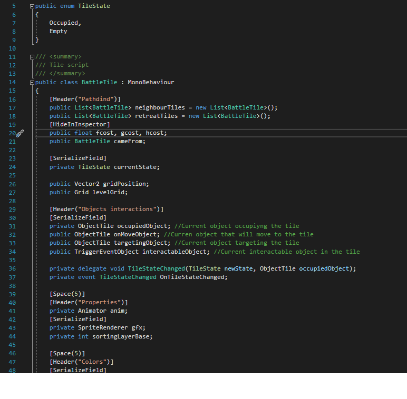The image size is (407, 399).
Task: Collapse the TileState enum block
Action: point(32,6)
